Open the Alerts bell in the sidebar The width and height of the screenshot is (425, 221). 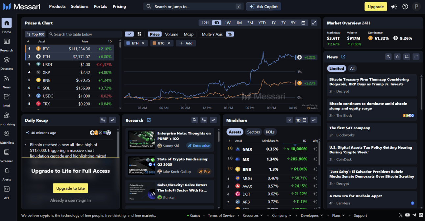pos(7,171)
